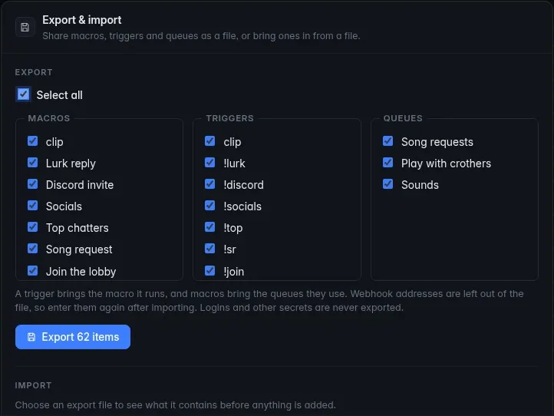
Task: Click the save icon beside Export & import heading
Action: pos(25,27)
